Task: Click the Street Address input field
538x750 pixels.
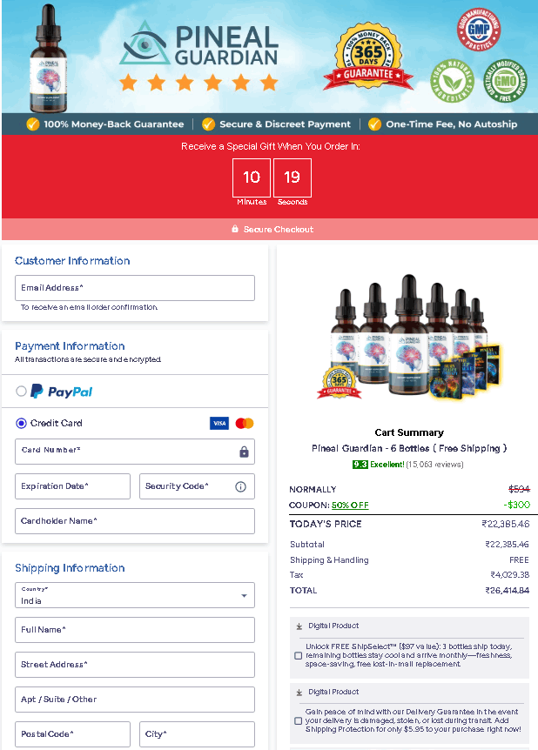Action: [x=135, y=665]
